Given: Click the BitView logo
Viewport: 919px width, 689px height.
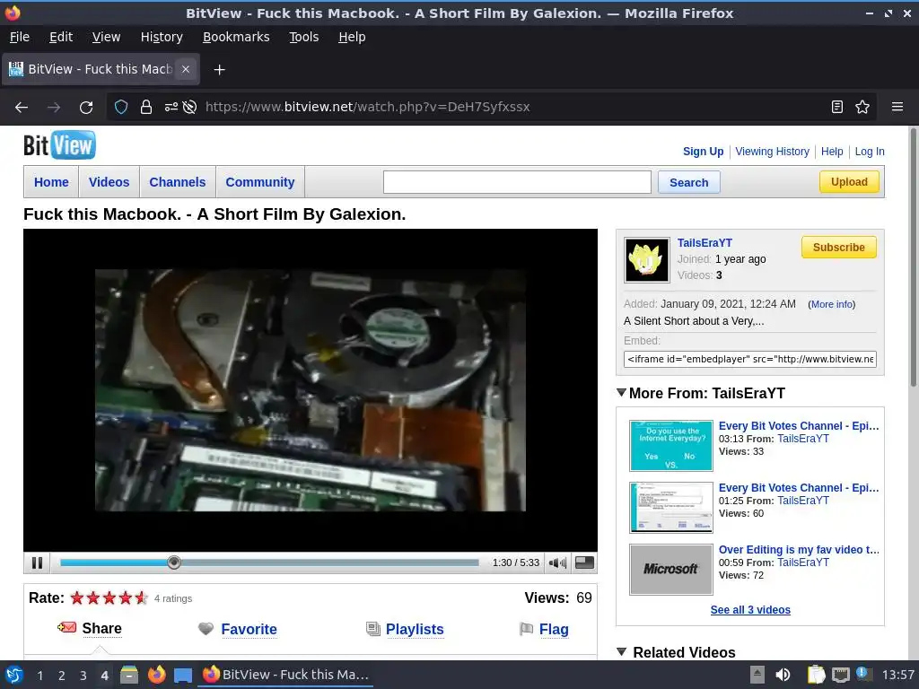Looking at the screenshot, I should pos(59,144).
